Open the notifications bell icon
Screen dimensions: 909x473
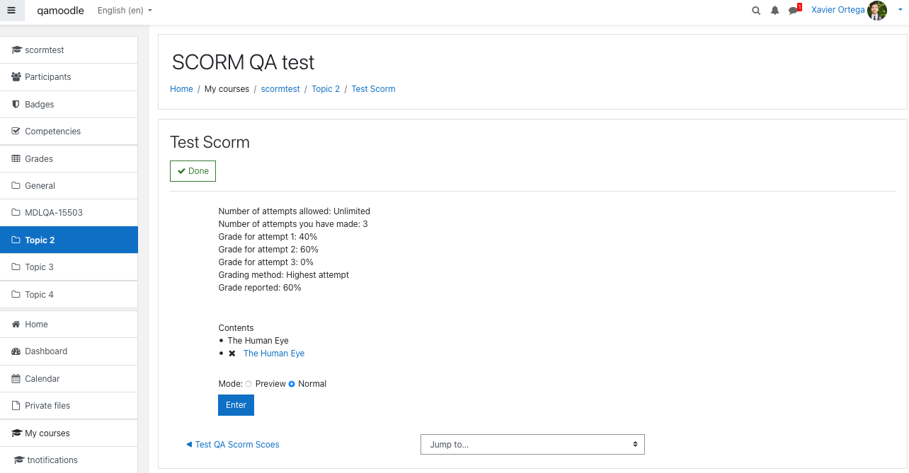pos(774,11)
